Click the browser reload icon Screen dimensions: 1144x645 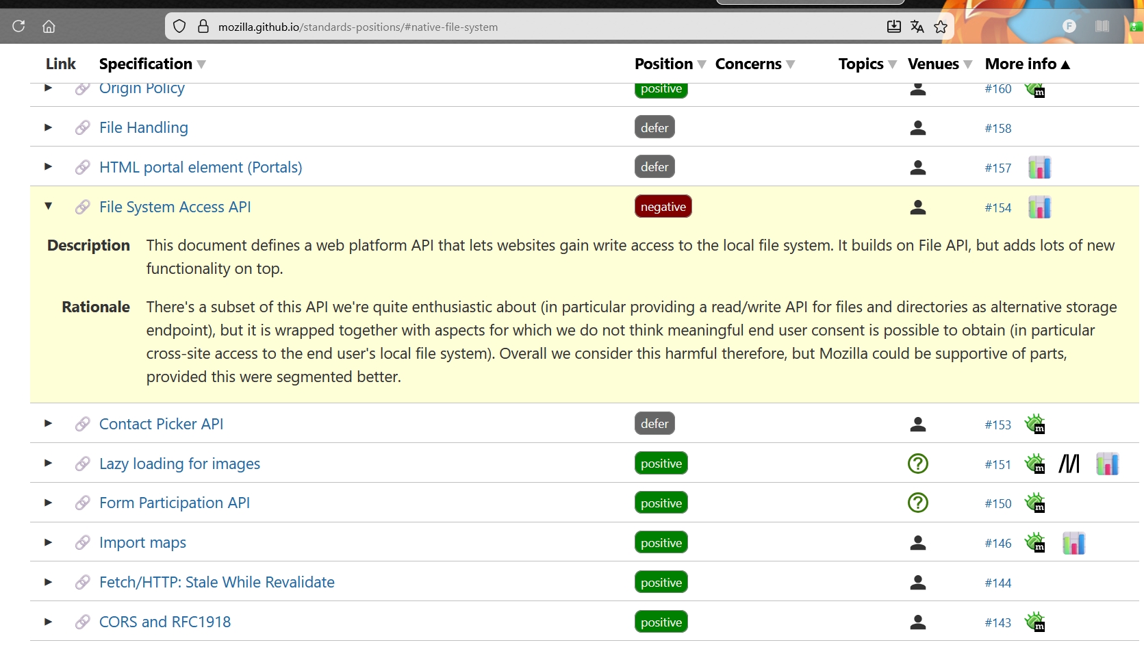[x=18, y=26]
